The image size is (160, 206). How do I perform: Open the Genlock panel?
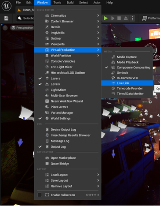[127, 73]
